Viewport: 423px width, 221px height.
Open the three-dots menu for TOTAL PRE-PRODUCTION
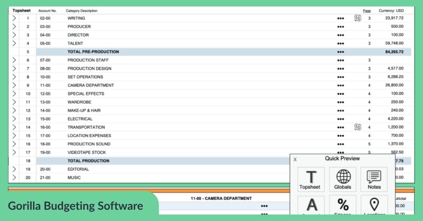click(340, 52)
